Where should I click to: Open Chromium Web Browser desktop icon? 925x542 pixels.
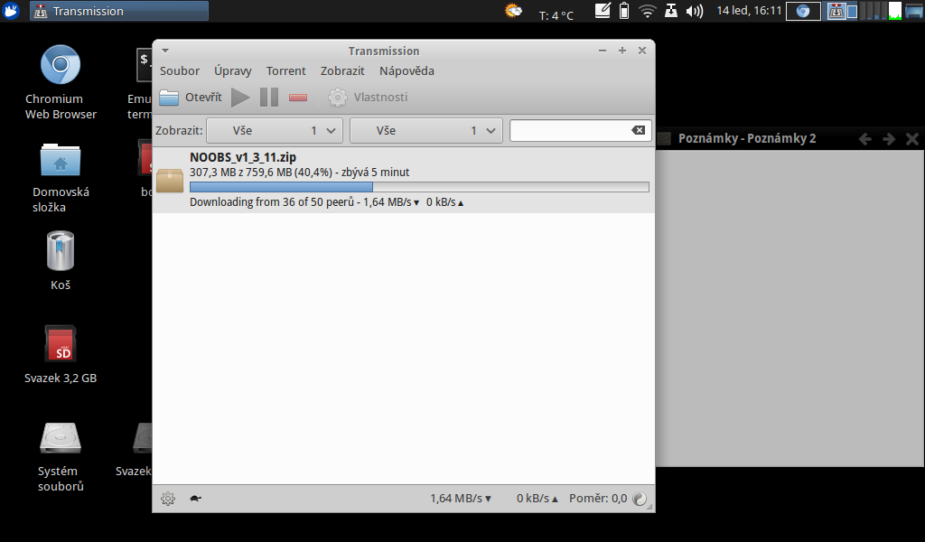coord(61,65)
